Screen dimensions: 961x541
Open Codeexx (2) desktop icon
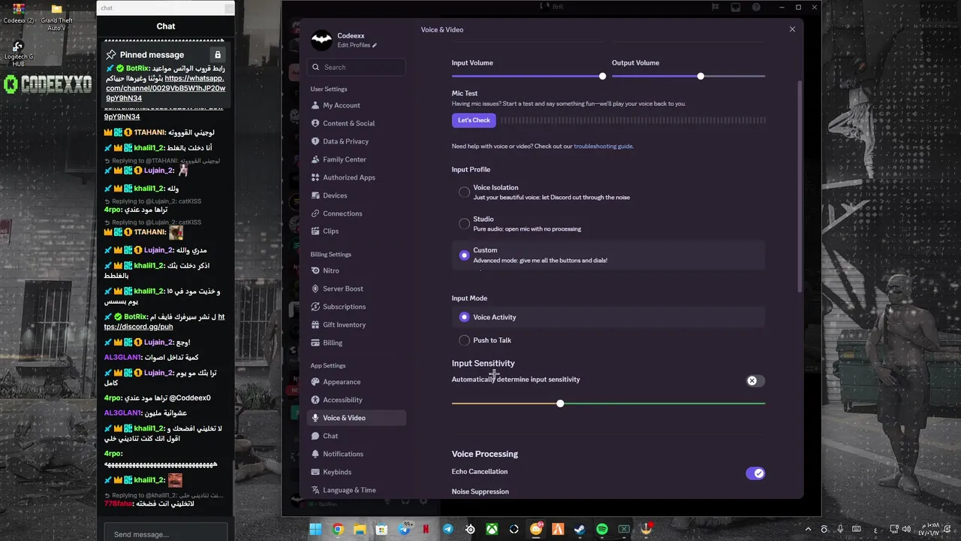pos(19,14)
